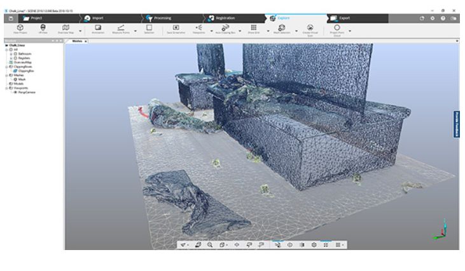The width and height of the screenshot is (465, 271).
Task: Click the XYZ axis orientation gizmo
Action: coord(440,230)
